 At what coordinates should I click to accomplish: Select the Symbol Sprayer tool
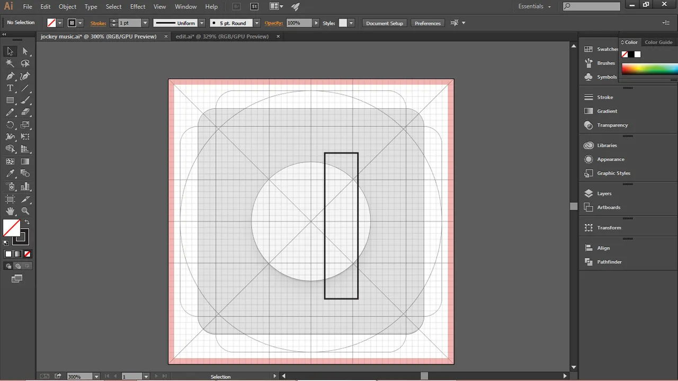(10, 186)
